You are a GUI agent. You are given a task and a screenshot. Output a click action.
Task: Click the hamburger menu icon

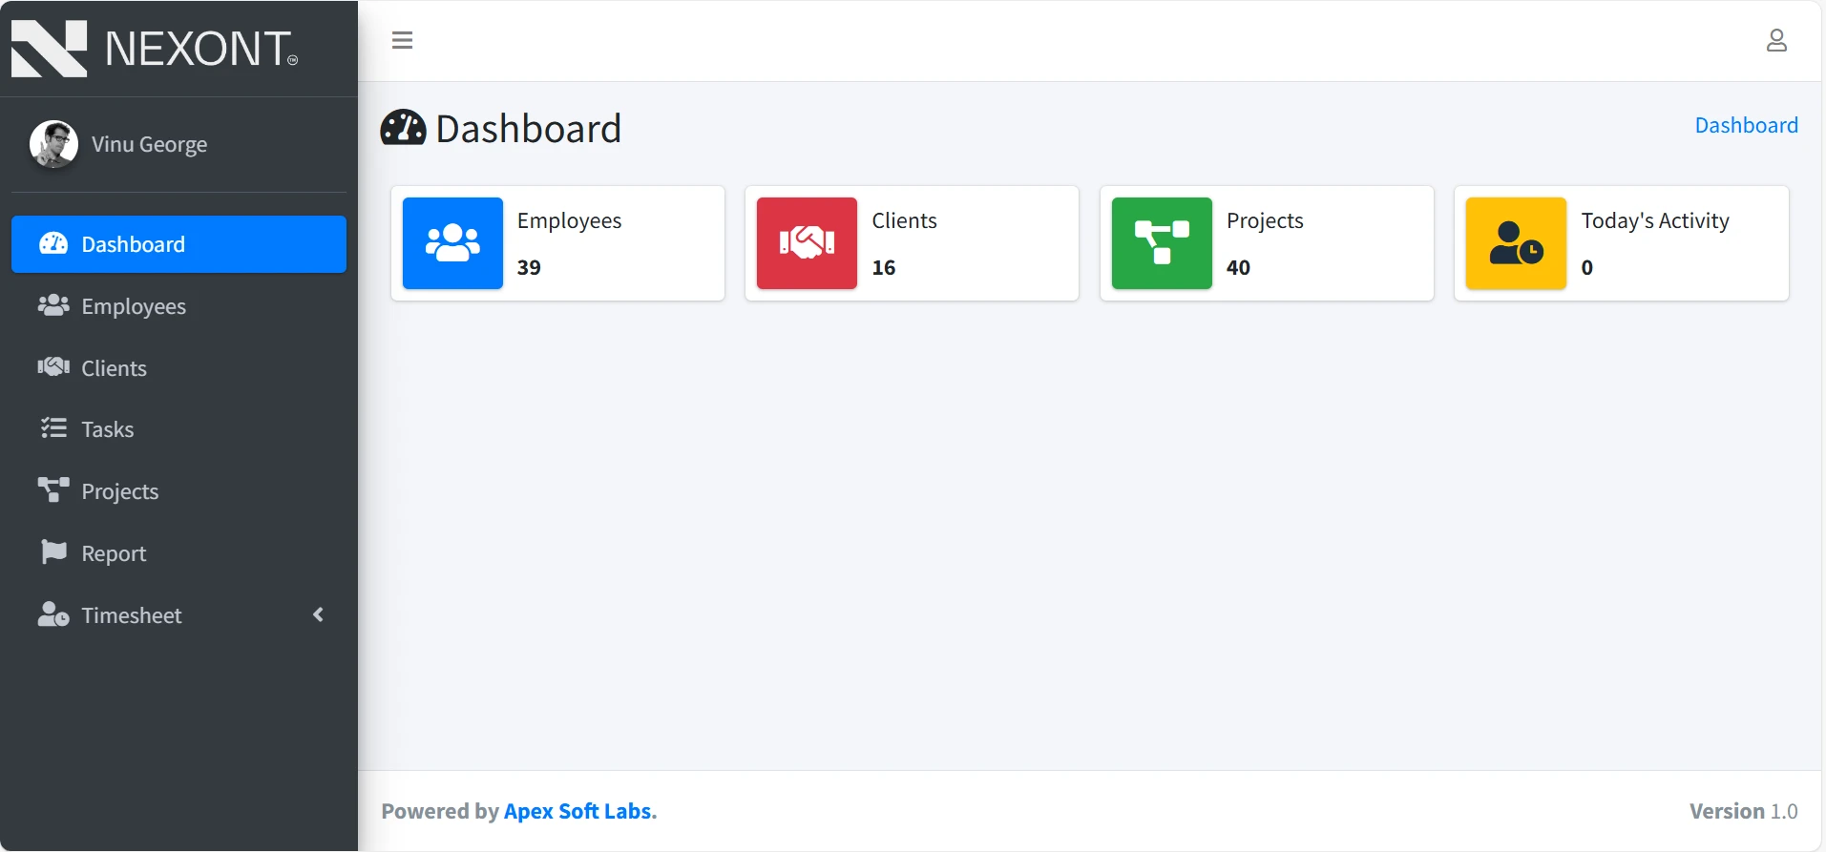(402, 40)
